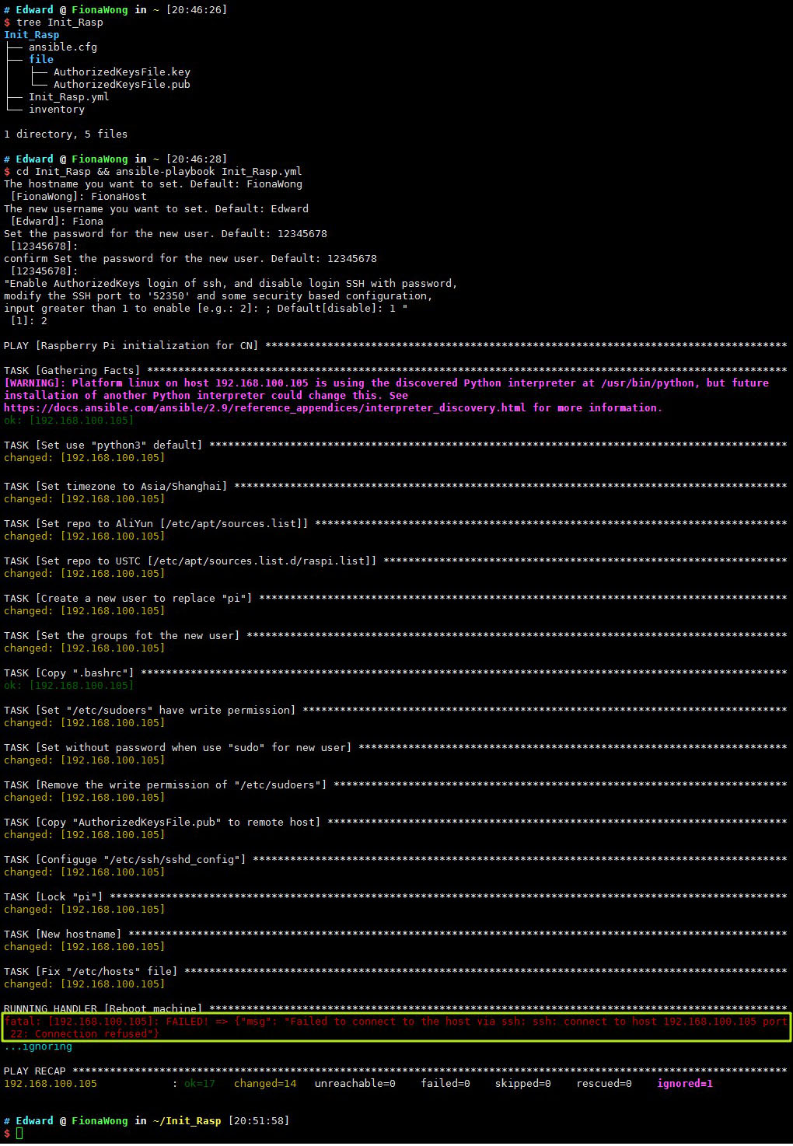Click 'RUNNING HANDLER [Reboot machine]' line

pos(395,1008)
